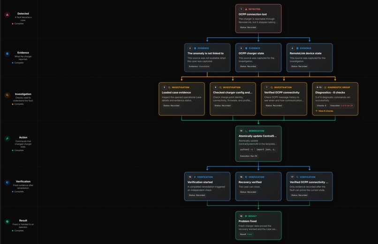
Task: Click the Diagnostic Group icon on Diagnostics card
Action: coord(325,87)
